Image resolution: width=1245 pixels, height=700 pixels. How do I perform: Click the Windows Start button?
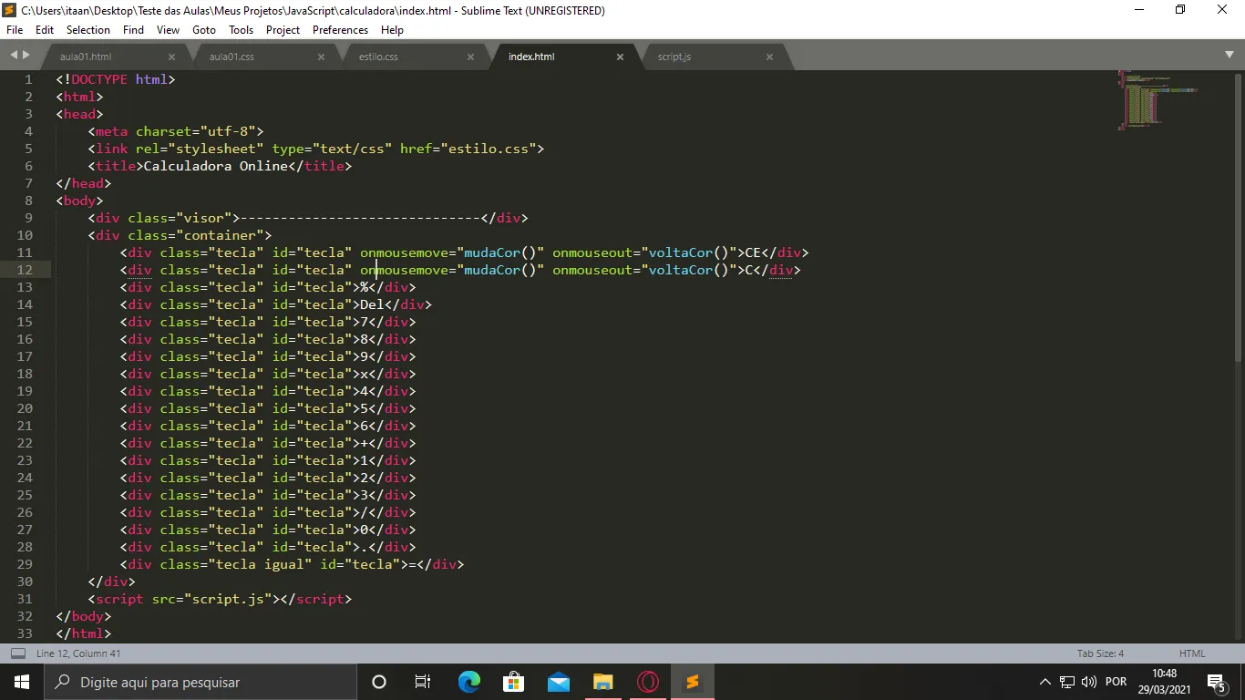click(x=21, y=682)
